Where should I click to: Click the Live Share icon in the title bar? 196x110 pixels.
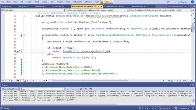point(168,2)
